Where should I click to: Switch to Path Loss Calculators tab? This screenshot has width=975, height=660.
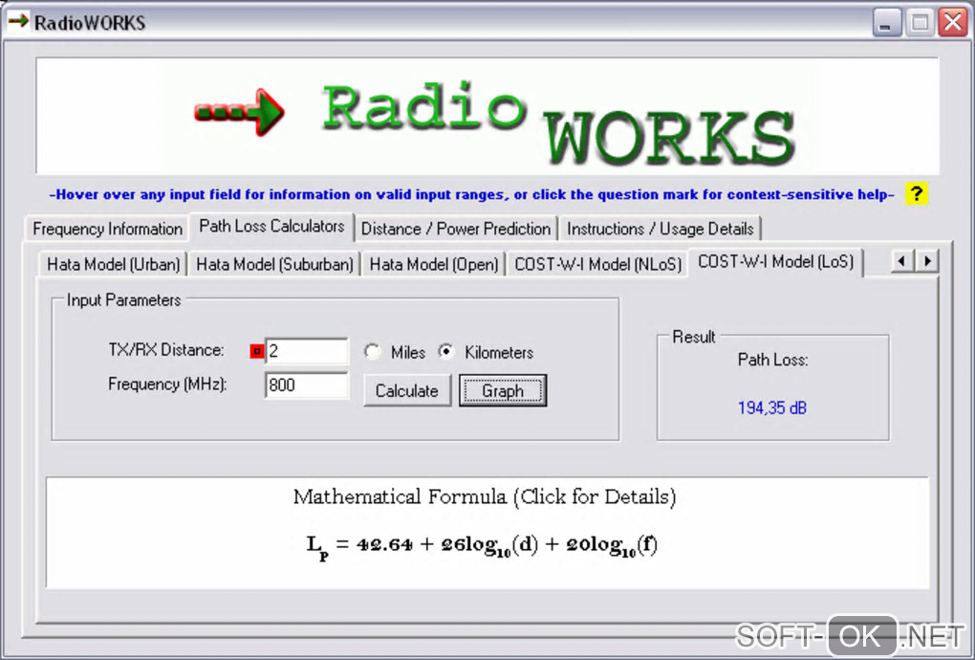(x=271, y=227)
